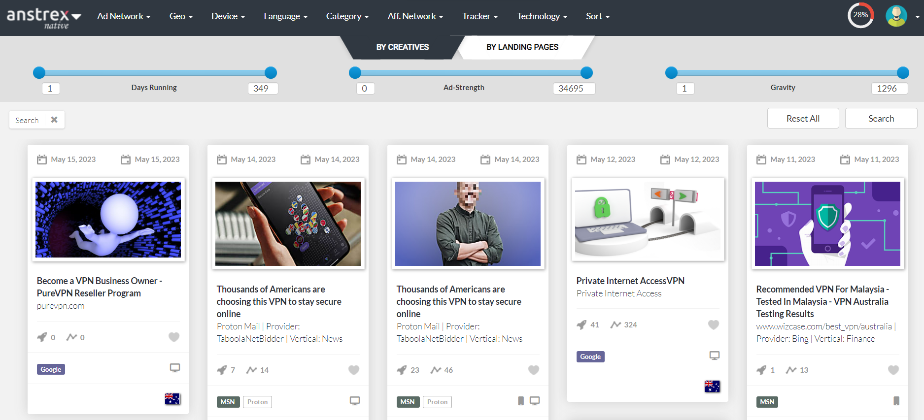Click the desktop icon on second Proton card
This screenshot has width=924, height=420.
point(535,401)
